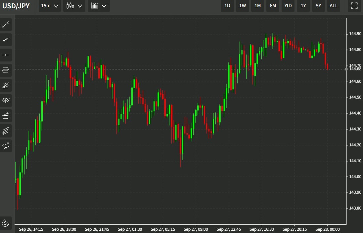Open the fullscreen view

click(354, 6)
